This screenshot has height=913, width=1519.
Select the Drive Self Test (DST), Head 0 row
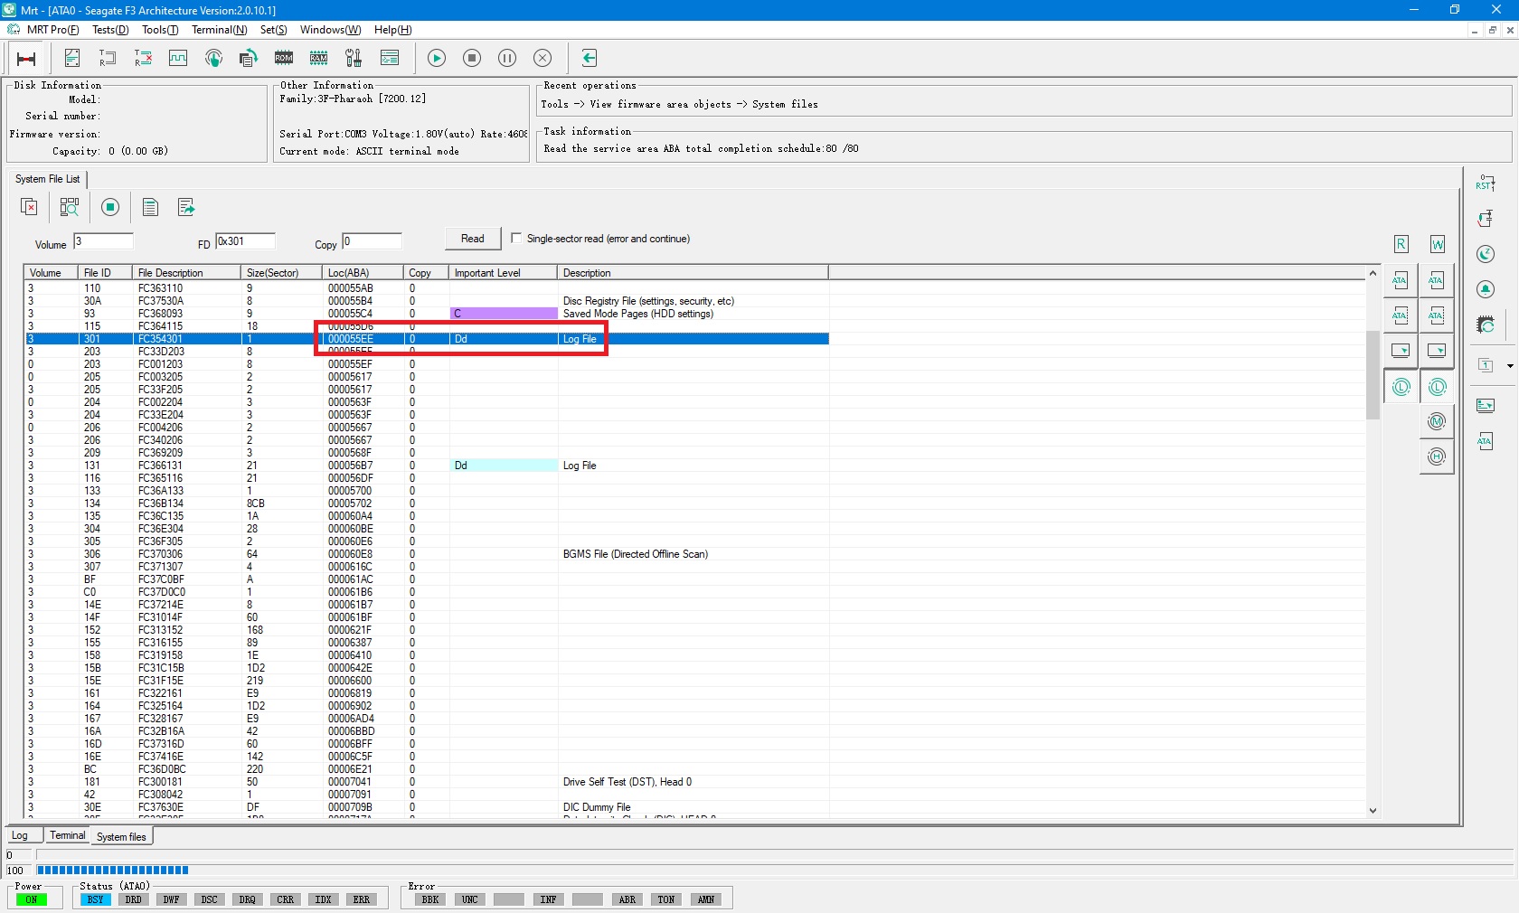[427, 782]
